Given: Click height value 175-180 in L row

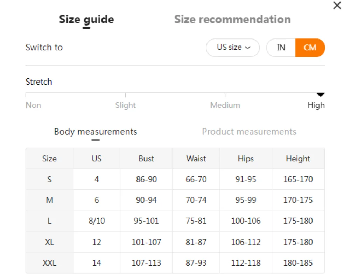Looking at the screenshot, I should (298, 221).
